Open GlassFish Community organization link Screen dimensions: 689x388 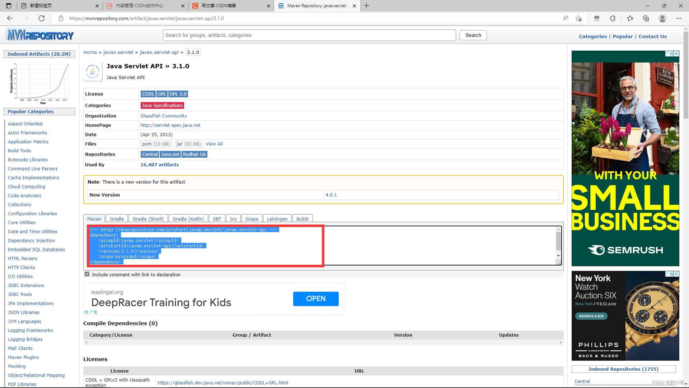pyautogui.click(x=164, y=116)
